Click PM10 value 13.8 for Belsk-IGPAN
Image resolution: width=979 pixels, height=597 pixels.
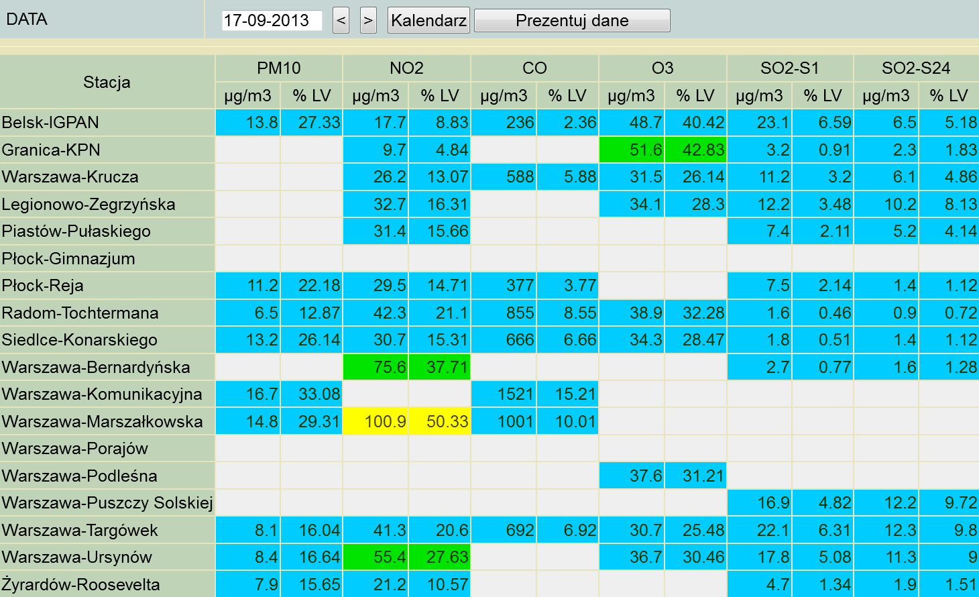coord(247,123)
